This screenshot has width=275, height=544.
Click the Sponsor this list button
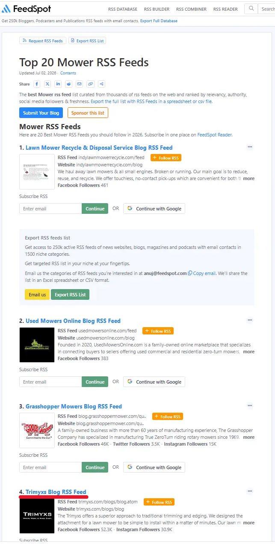(x=88, y=112)
